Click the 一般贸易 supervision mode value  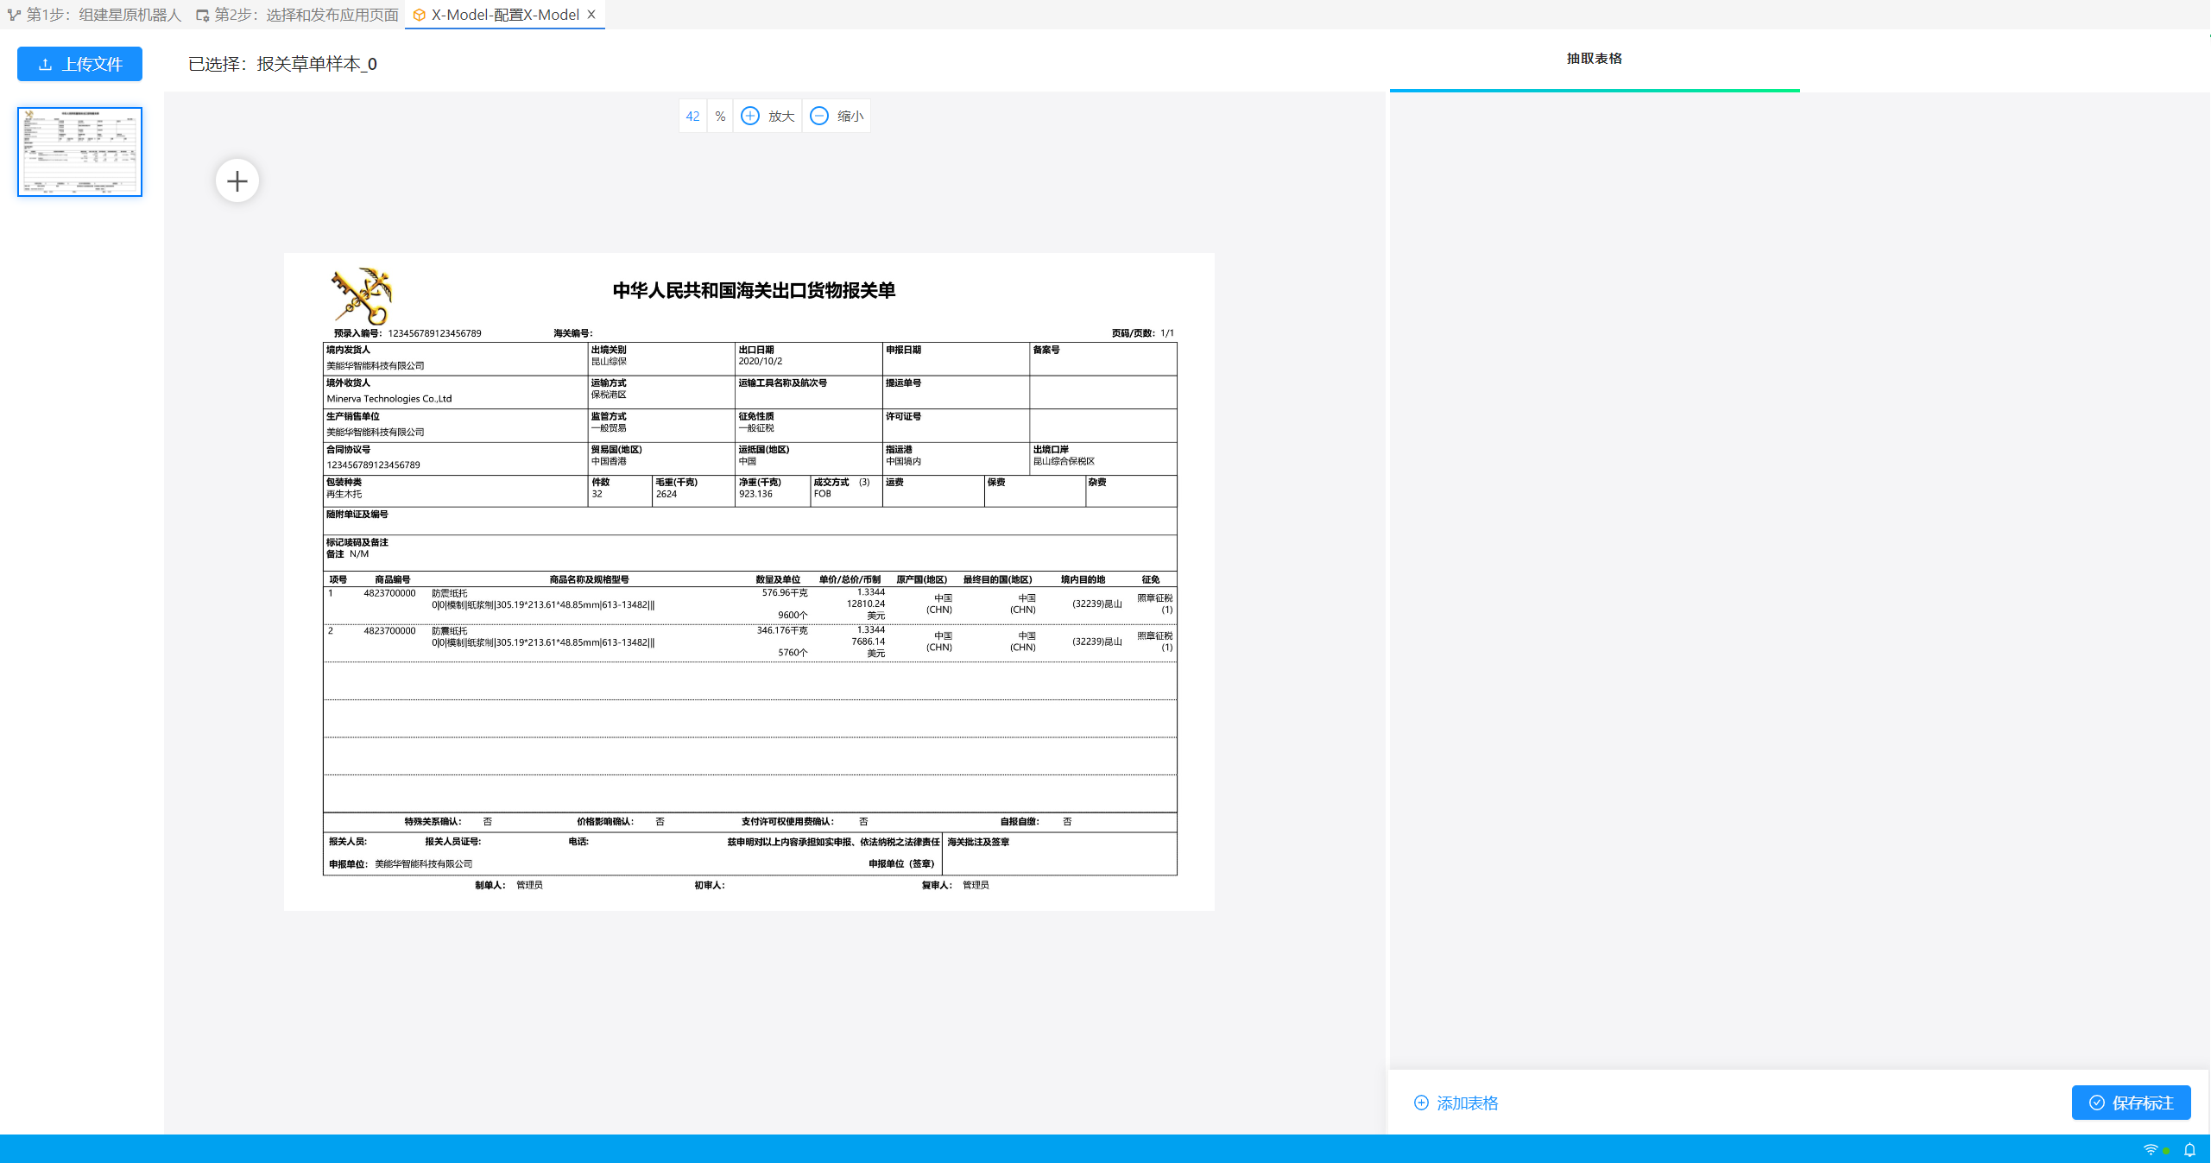[x=609, y=428]
